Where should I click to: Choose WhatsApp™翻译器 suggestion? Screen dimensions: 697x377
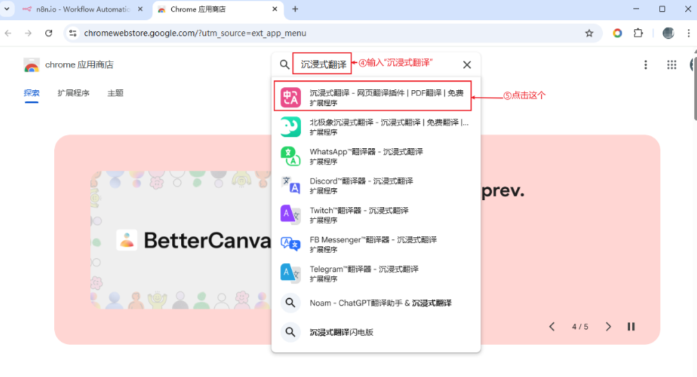pyautogui.click(x=376, y=156)
